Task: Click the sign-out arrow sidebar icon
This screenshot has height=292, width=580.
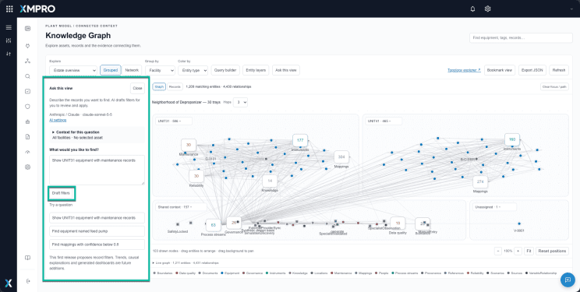Action: click(29, 281)
